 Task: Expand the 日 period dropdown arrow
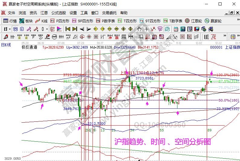[x=10, y=29]
